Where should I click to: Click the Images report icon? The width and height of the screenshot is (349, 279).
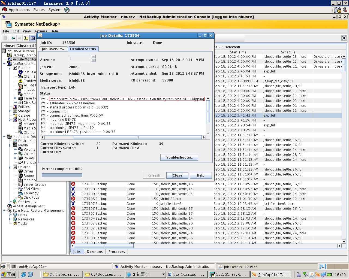coord(20,89)
